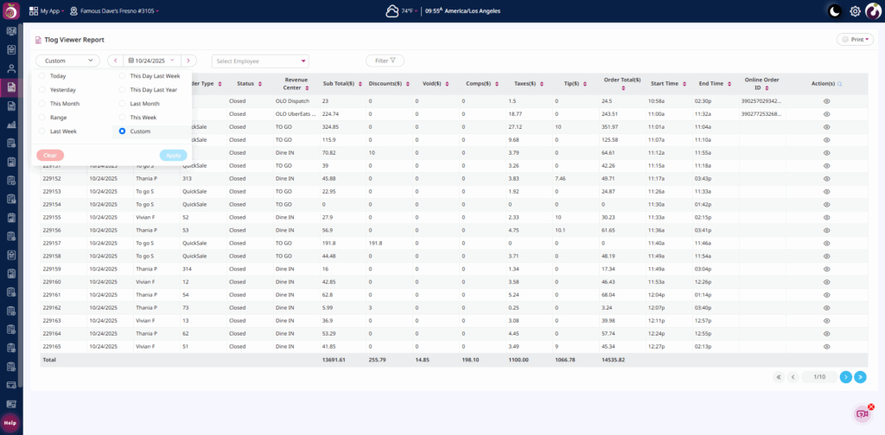The height and width of the screenshot is (435, 885).
Task: Go to next page of results
Action: point(845,377)
